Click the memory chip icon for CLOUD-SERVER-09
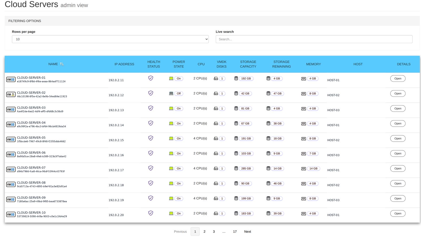 [303, 199]
